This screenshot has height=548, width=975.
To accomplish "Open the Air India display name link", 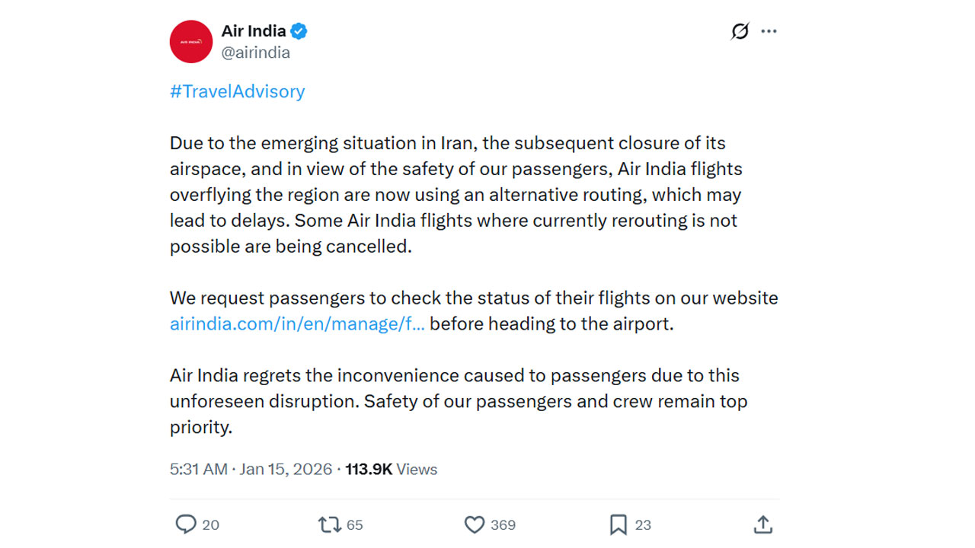I will 254,31.
